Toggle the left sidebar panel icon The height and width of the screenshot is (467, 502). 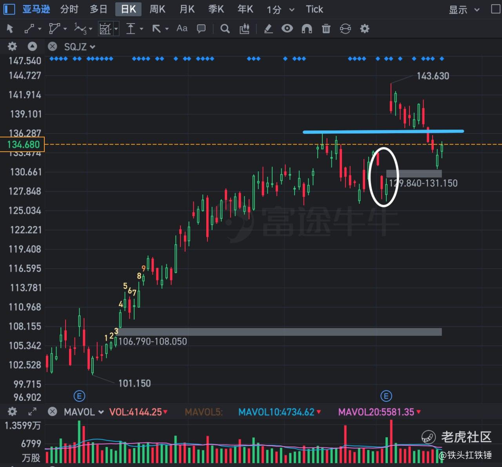click(9, 9)
